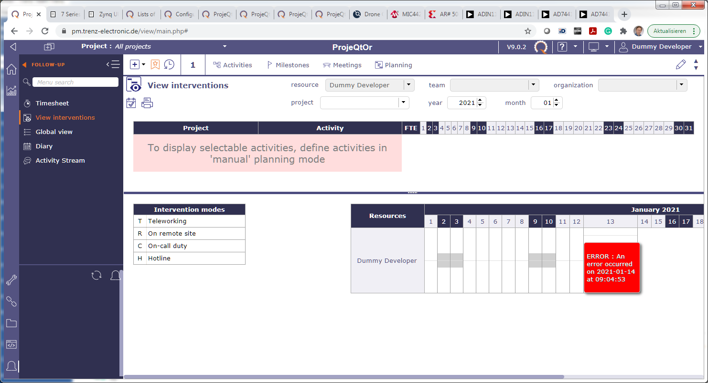Image resolution: width=708 pixels, height=383 pixels.
Task: Click the print interventions printer icon
Action: (x=147, y=103)
